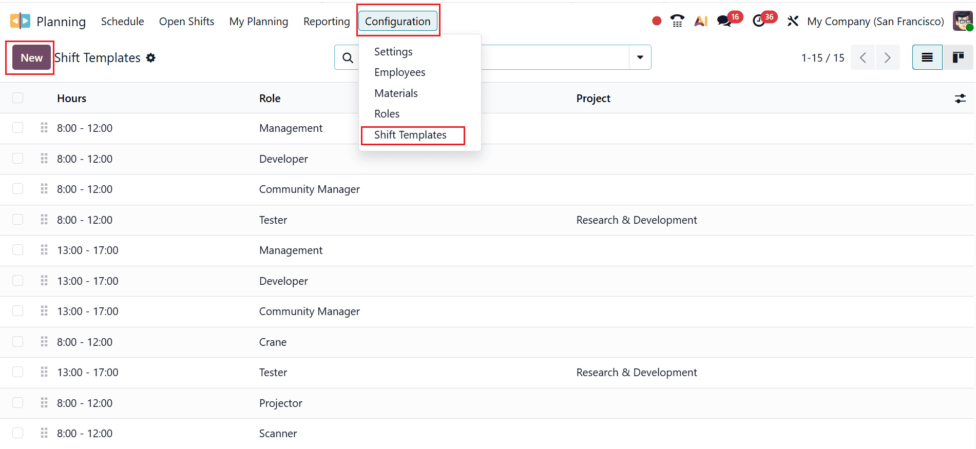Screen dimensions: 976x449
Task: Click drag handle of Developer 8:00 - 12:00 row
Action: [x=44, y=159]
